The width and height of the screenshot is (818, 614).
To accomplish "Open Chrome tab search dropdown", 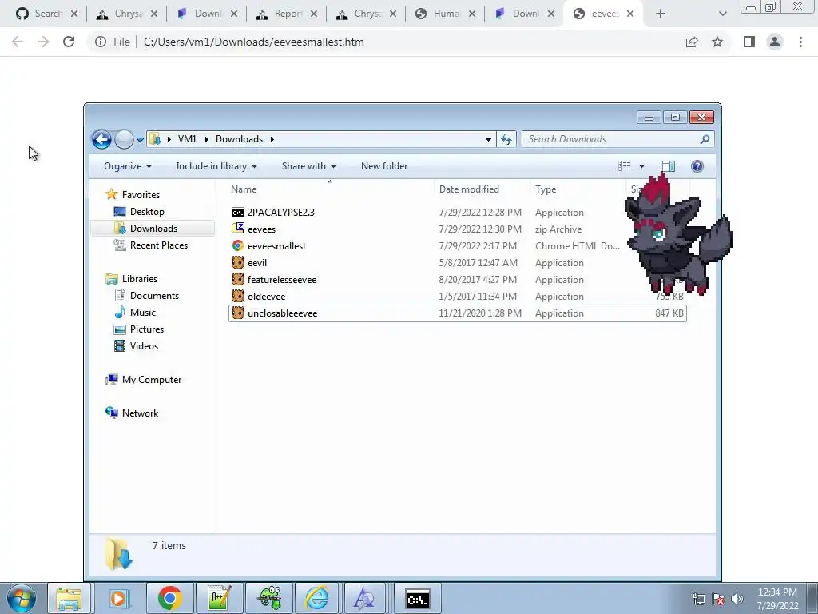I will click(x=722, y=14).
